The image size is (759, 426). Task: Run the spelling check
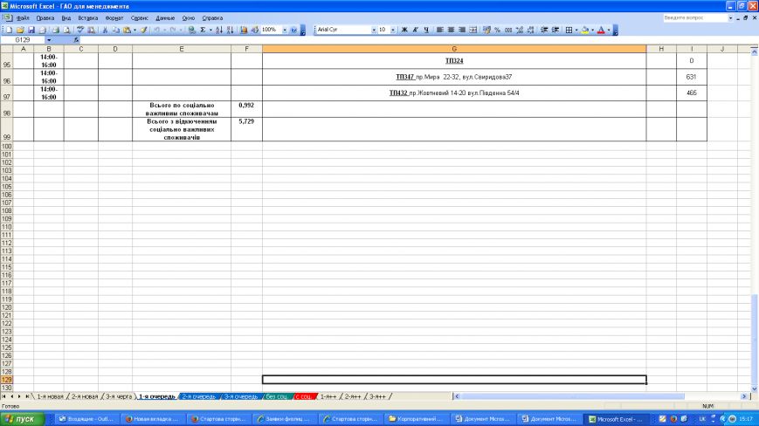(80, 30)
